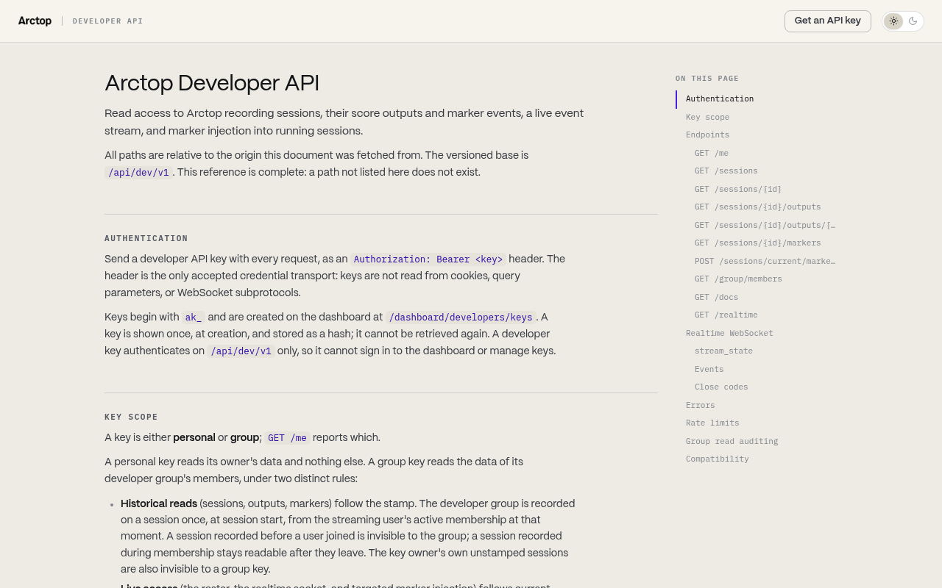Switch to dark theme moon icon
The width and height of the screenshot is (942, 588).
click(x=913, y=21)
